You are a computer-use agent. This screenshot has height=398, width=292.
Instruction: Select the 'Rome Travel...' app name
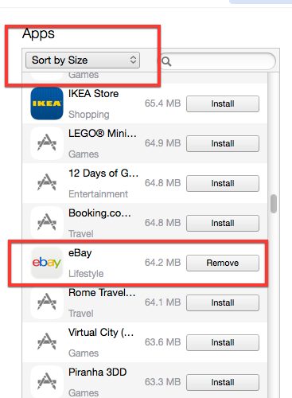[x=102, y=293]
